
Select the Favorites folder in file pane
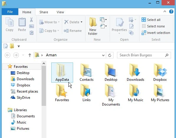click(62, 93)
